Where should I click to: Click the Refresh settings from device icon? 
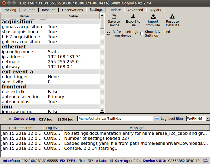tap(108, 34)
